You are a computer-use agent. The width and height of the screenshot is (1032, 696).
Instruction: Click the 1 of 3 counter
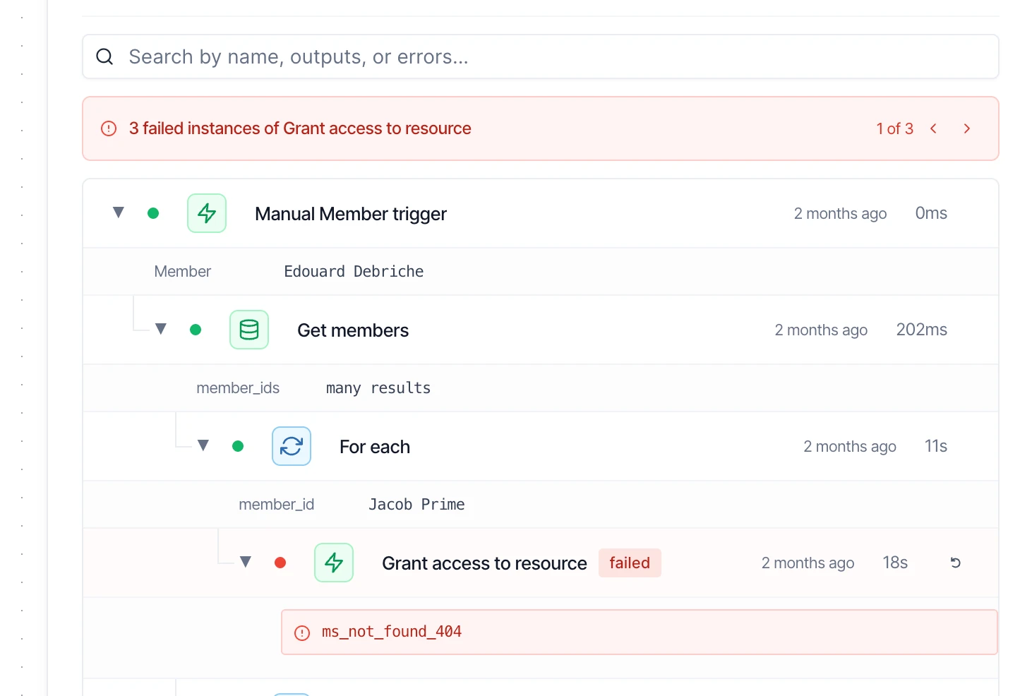click(x=894, y=128)
